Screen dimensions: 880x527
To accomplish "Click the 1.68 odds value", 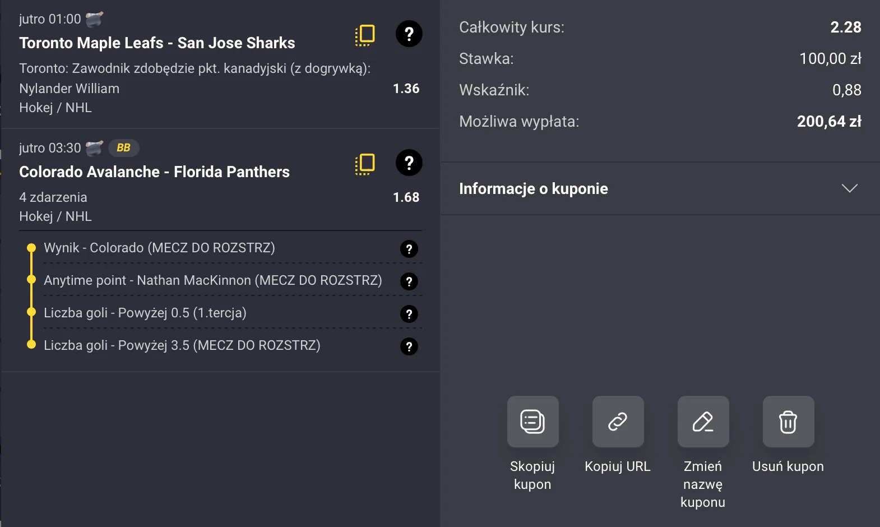I will pos(406,197).
